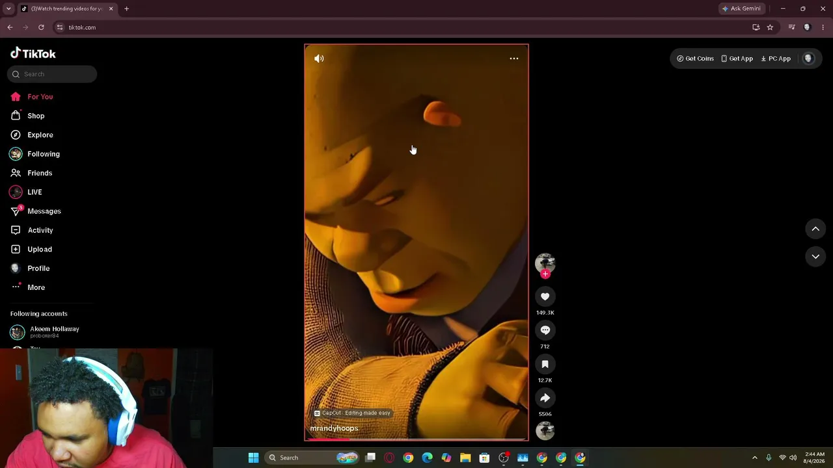Open the profile avatar menu in the header
Viewport: 833px width, 468px height.
[808, 58]
